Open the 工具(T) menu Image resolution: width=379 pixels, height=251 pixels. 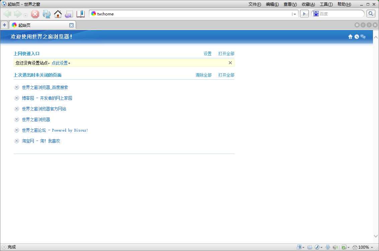click(326, 4)
